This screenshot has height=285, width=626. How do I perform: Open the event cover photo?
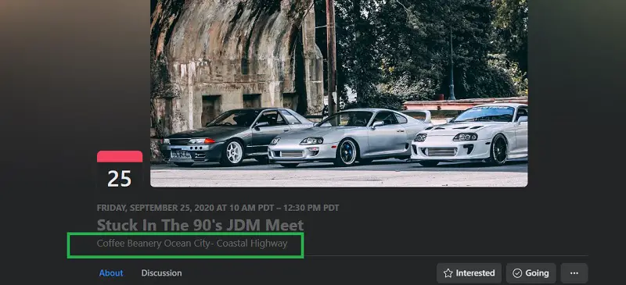tap(339, 93)
